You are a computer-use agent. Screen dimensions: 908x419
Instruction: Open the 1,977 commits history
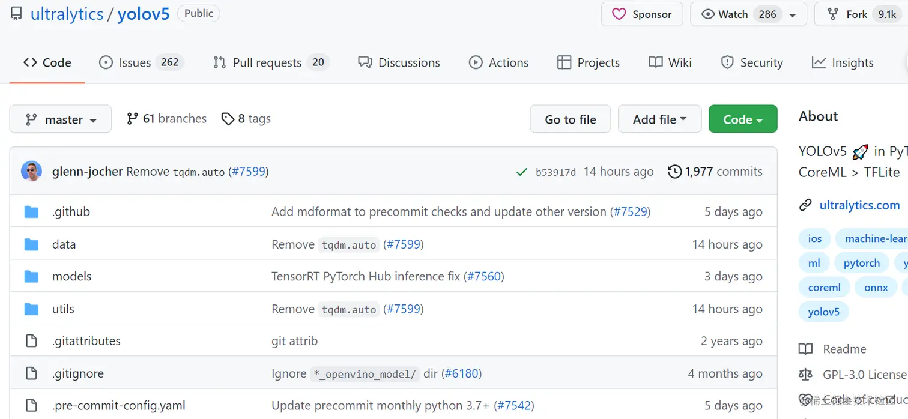(x=715, y=172)
